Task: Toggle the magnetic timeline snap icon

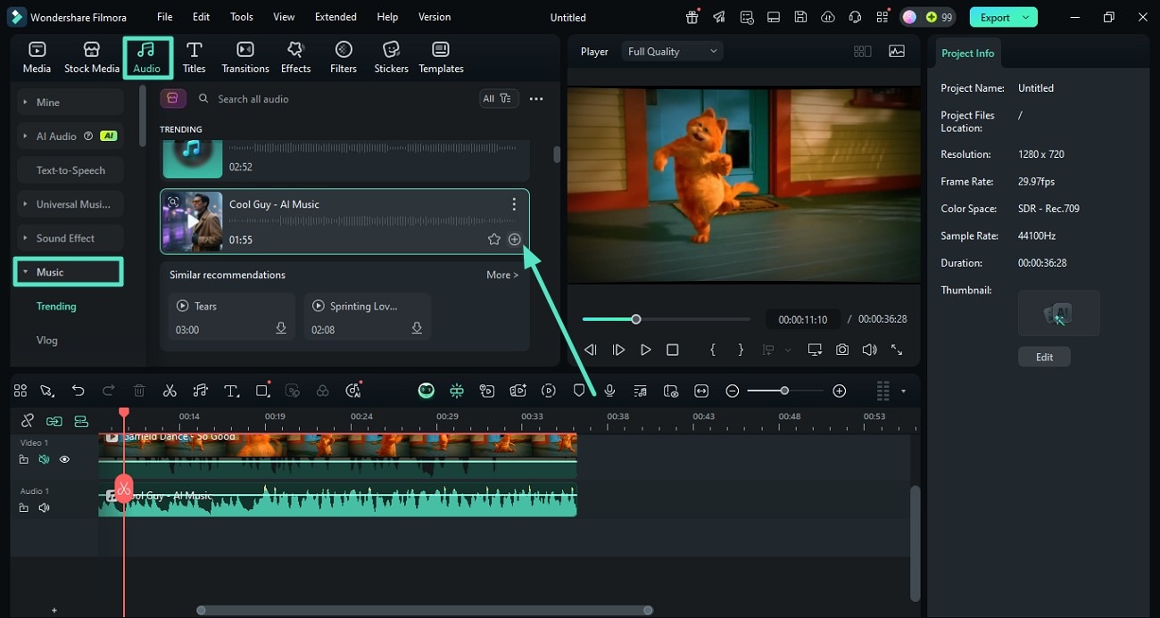Action: click(x=81, y=421)
